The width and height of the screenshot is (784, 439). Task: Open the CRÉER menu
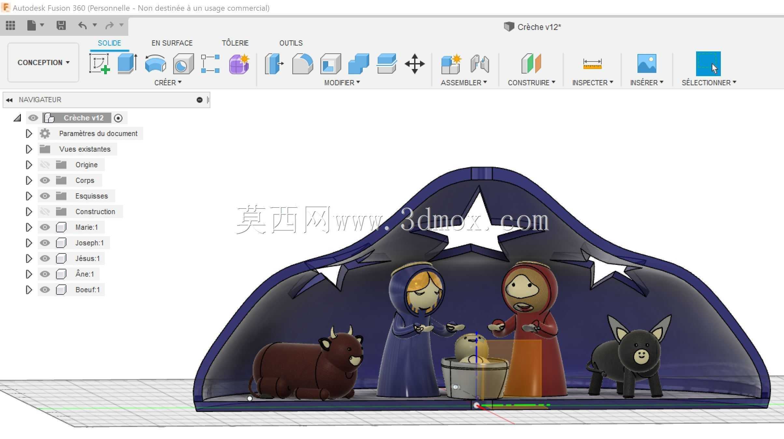click(x=168, y=83)
